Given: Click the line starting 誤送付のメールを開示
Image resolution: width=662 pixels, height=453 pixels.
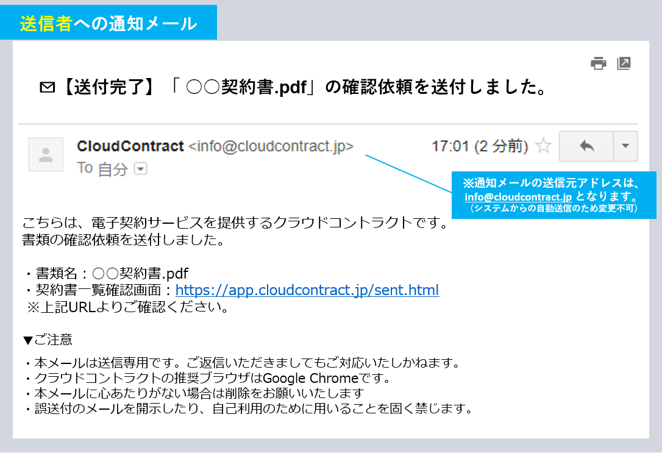Looking at the screenshot, I should 249,408.
